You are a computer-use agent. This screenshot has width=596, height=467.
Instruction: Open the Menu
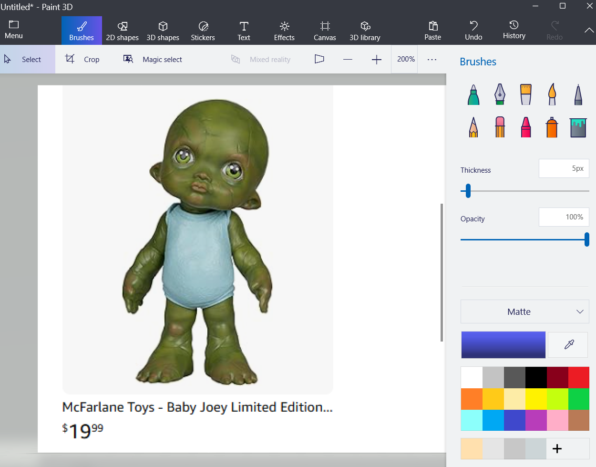[14, 30]
